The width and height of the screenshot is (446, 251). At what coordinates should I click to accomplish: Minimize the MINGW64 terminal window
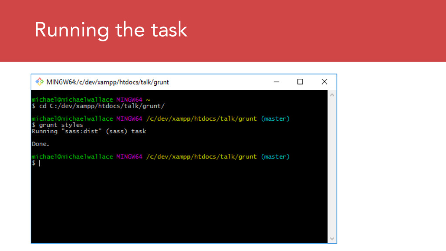(x=277, y=82)
